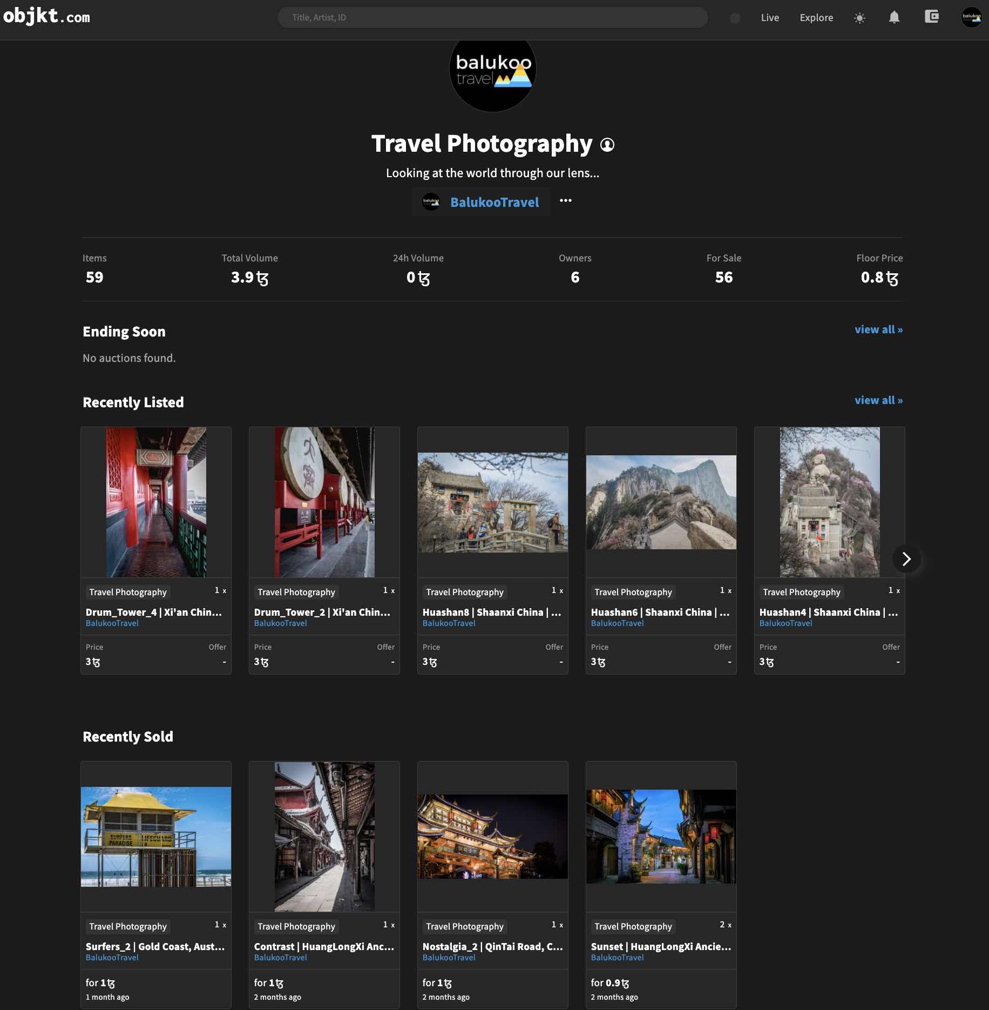Open the Live menu item
This screenshot has width=989, height=1010.
coord(769,18)
